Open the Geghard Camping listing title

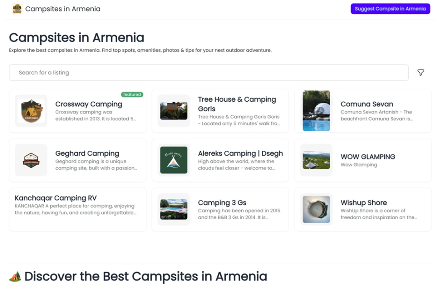pos(87,153)
